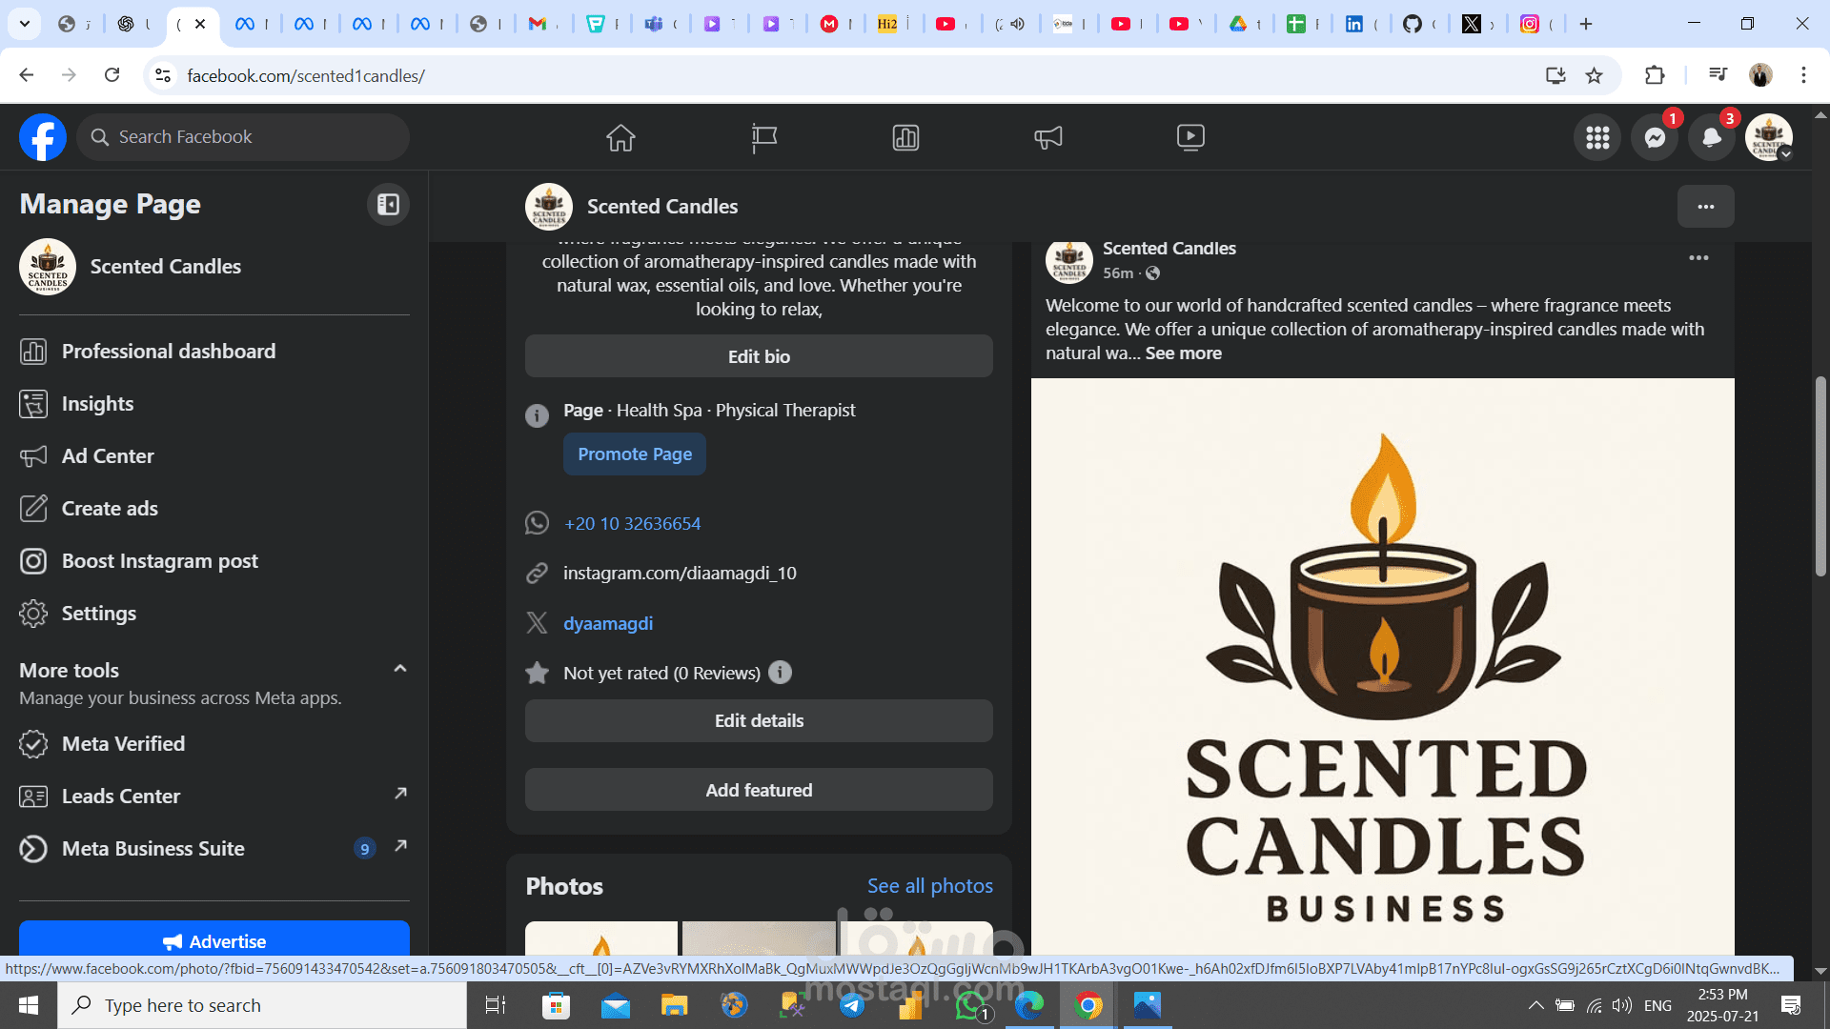Open Meta Business Suite link
Screen dimensions: 1830x1029
(214, 849)
